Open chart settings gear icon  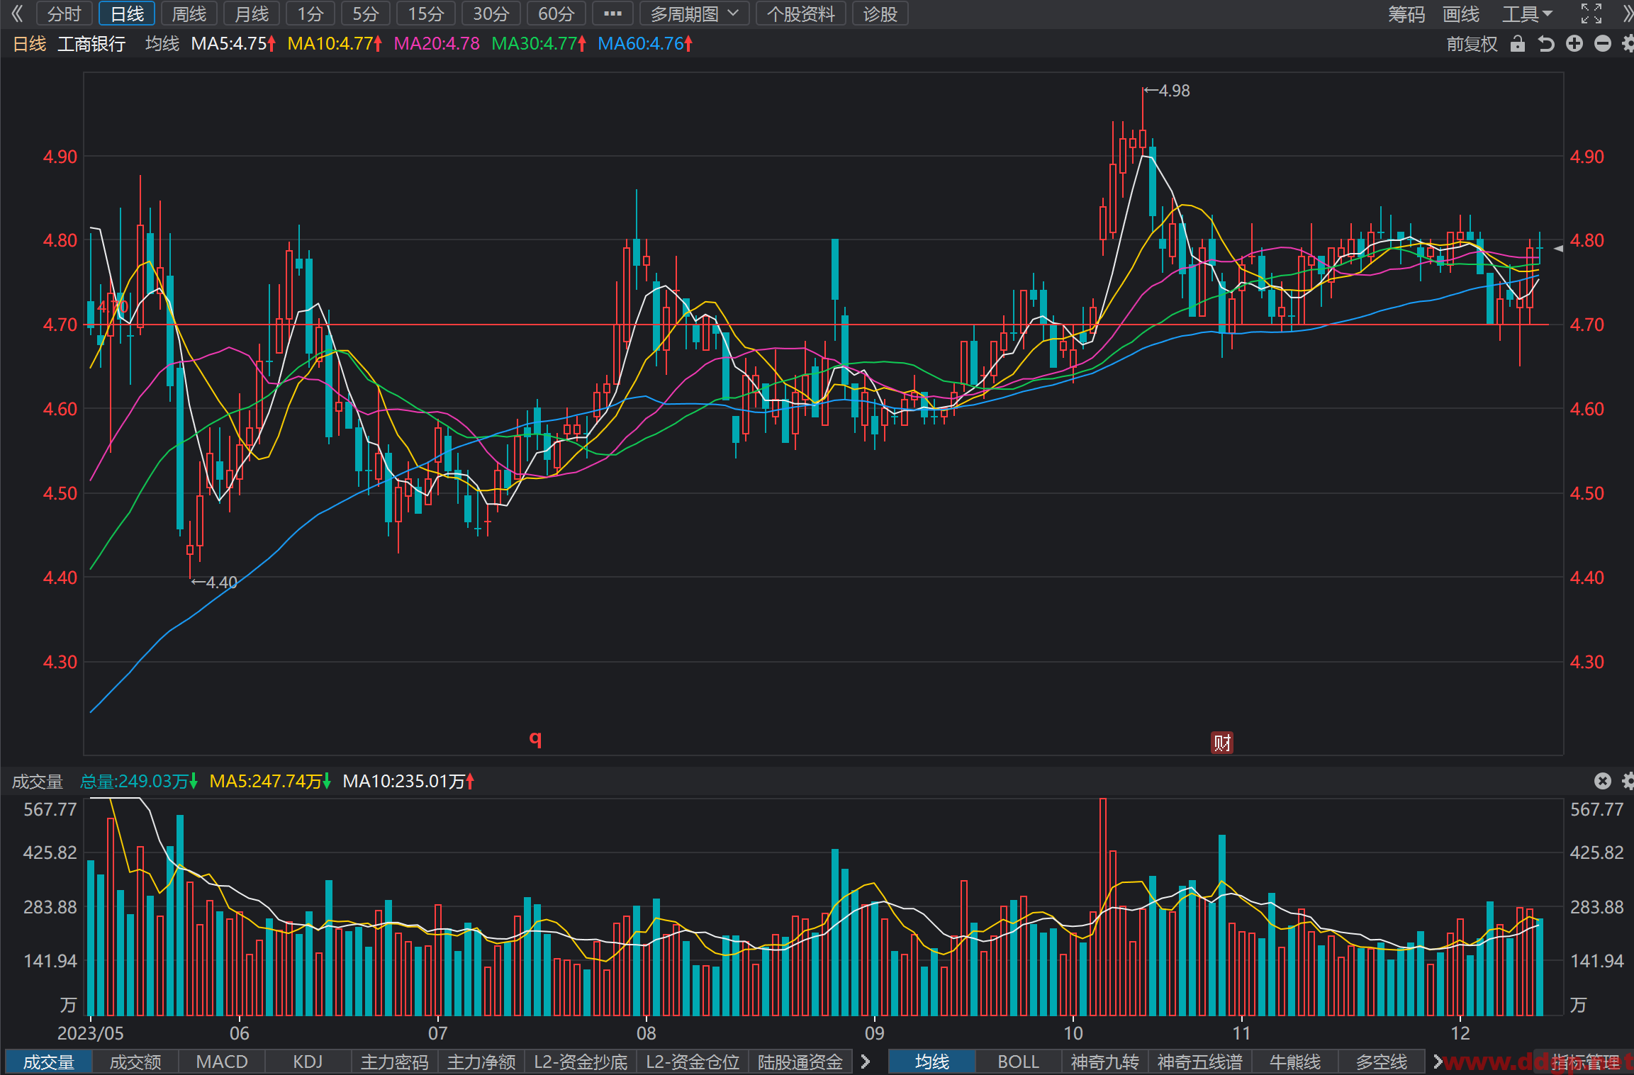click(x=1628, y=44)
